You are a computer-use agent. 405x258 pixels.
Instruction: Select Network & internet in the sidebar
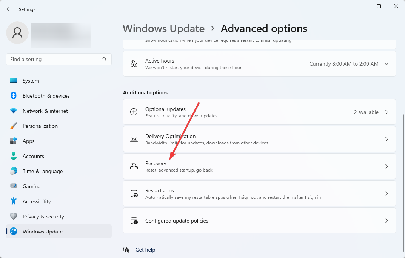(x=59, y=111)
